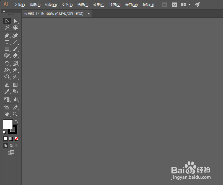This screenshot has width=223, height=185.
Task: Change Screen Mode button
Action: [11, 153]
